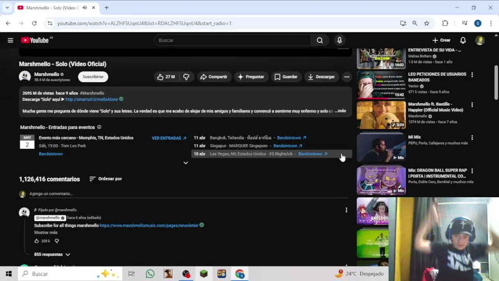
Task: Click the Marshmello channel name
Action: (x=46, y=74)
